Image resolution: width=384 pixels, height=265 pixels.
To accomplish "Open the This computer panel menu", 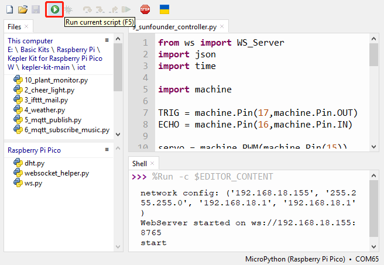I will pos(107,40).
